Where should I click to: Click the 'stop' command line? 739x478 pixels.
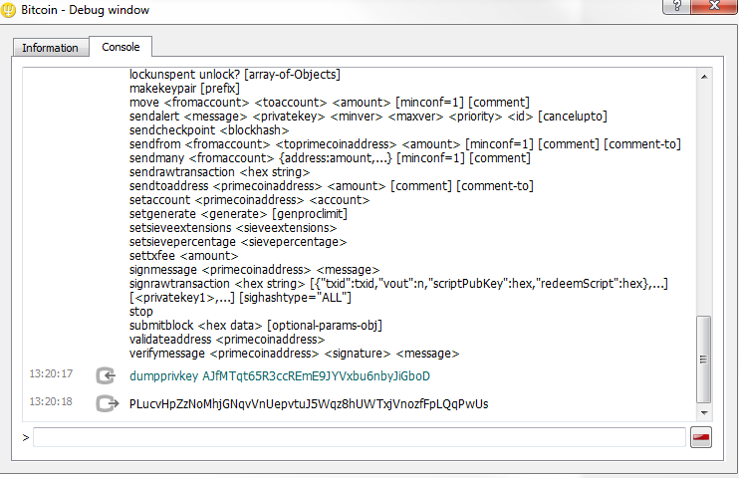(x=140, y=312)
